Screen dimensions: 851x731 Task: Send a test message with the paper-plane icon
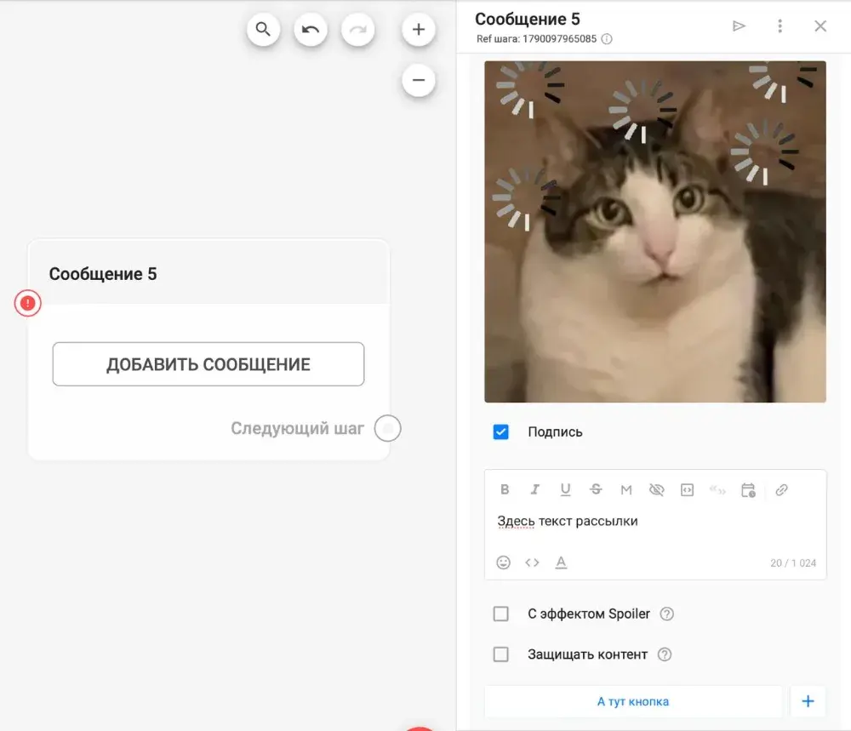coord(739,26)
